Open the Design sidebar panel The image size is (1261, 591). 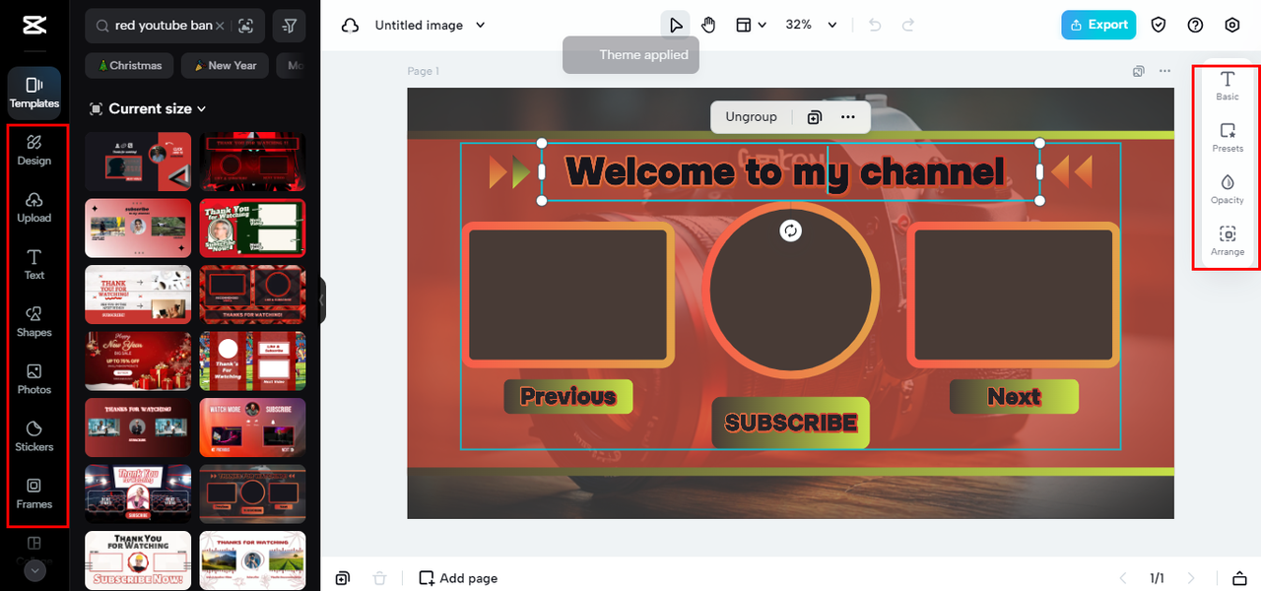tap(34, 150)
